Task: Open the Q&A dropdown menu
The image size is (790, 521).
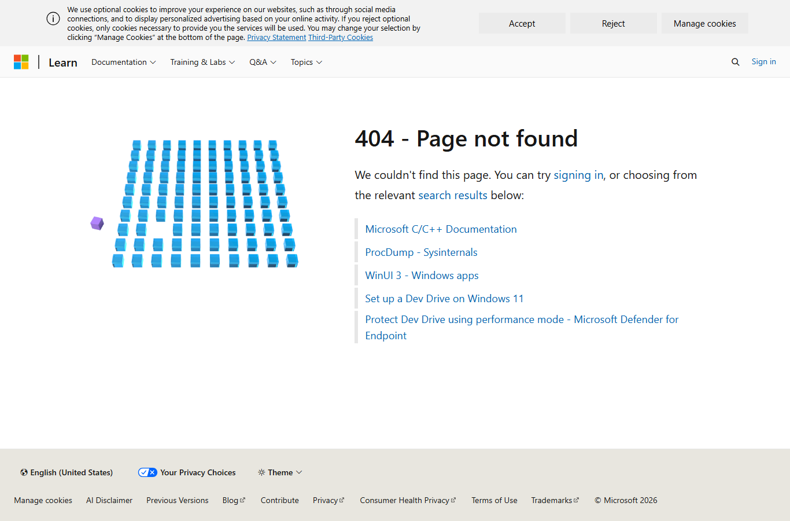Action: [x=263, y=62]
